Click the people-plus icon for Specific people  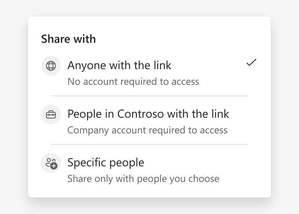tap(51, 163)
